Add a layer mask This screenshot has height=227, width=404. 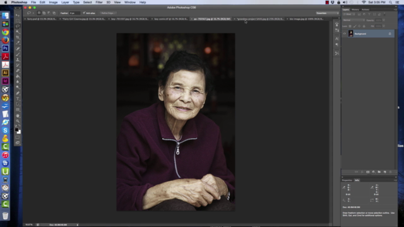tap(367, 172)
